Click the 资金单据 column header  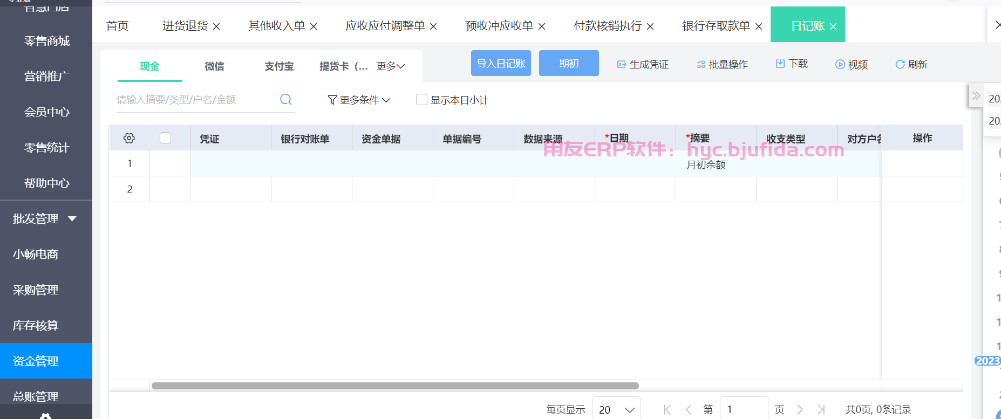(x=393, y=138)
